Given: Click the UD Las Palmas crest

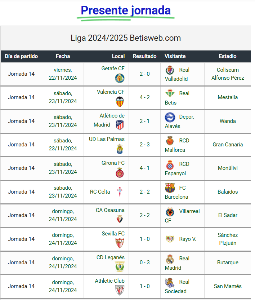Looking at the screenshot, I should [x=120, y=149].
